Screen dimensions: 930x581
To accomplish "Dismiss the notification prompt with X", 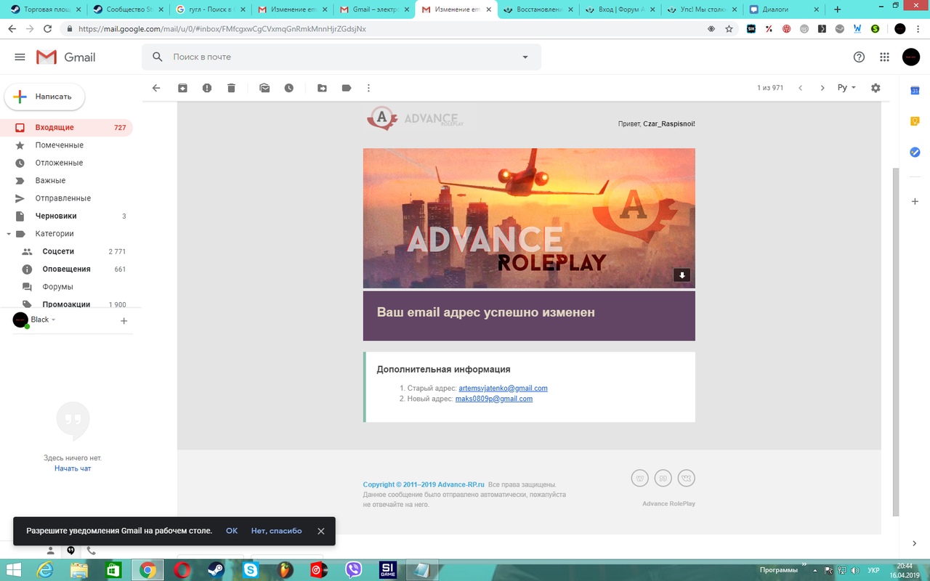I will tap(320, 531).
